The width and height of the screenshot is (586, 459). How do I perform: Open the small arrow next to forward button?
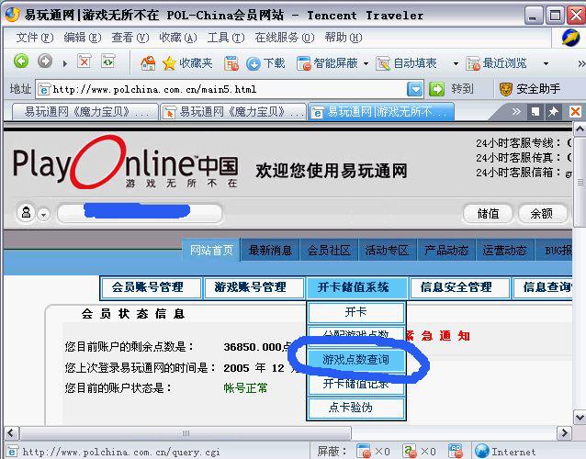65,64
